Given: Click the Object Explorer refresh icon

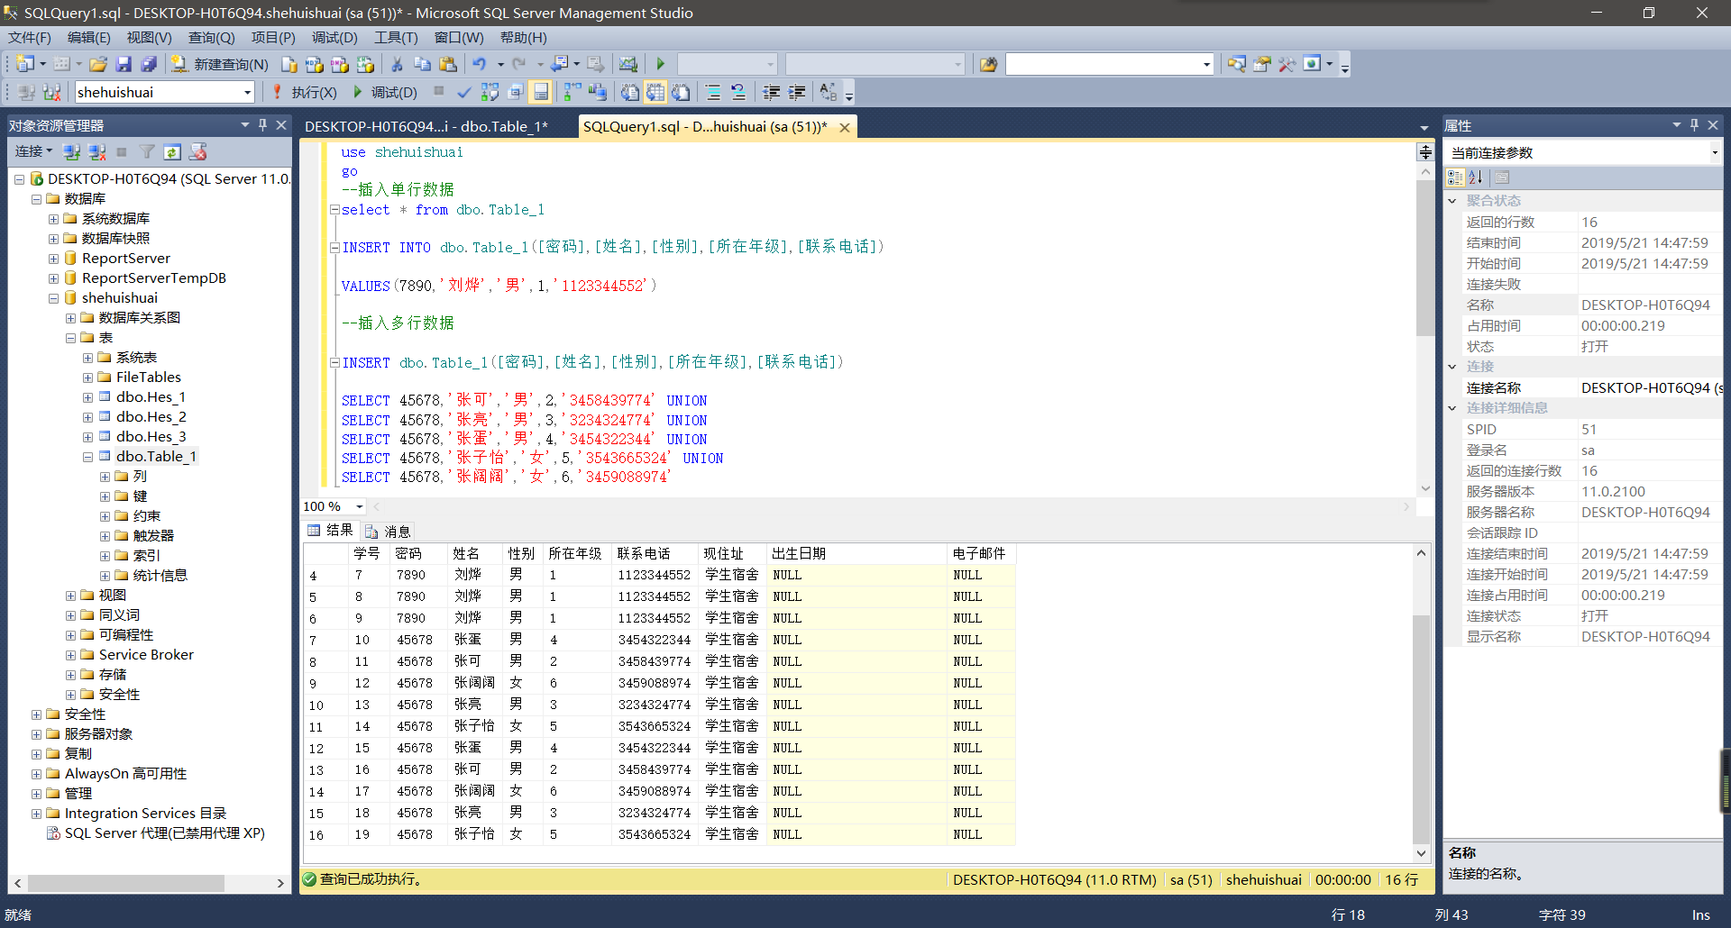Looking at the screenshot, I should (x=172, y=152).
